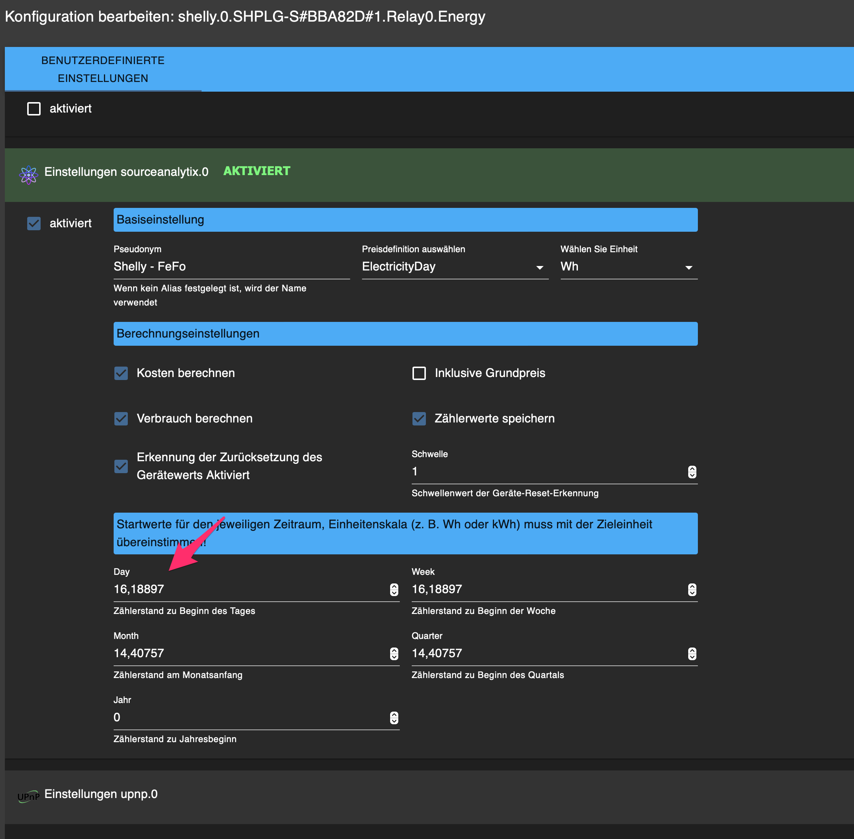Uncheck Verbrauch berechnen

(121, 419)
